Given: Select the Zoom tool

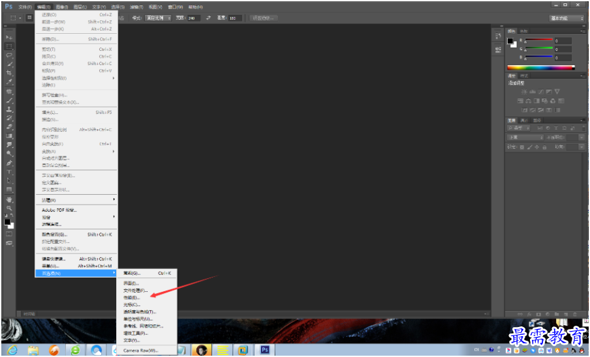Looking at the screenshot, I should tap(9, 208).
